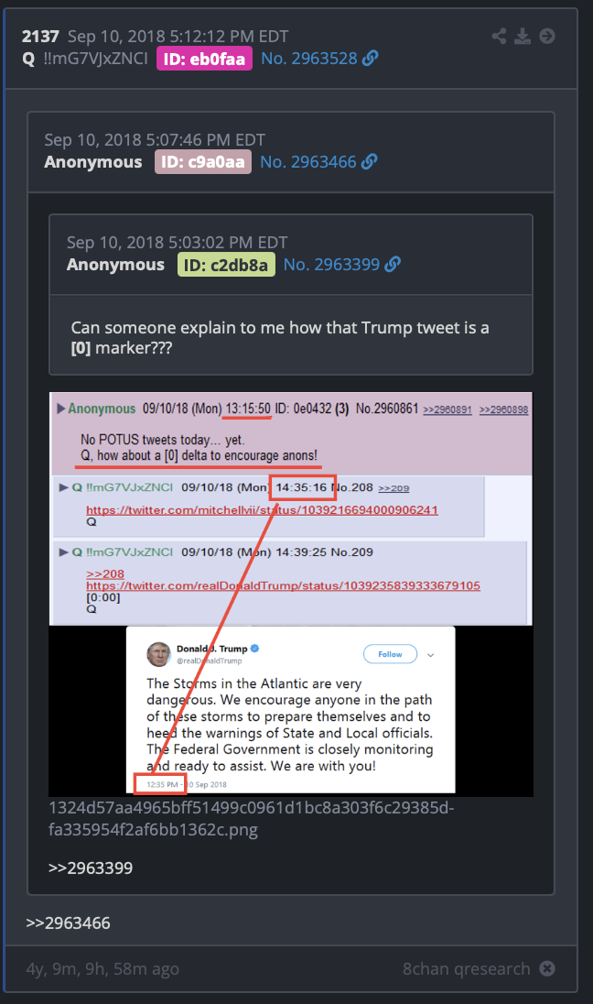Click the >>2963466 reply reference
The height and width of the screenshot is (1004, 593).
68,923
